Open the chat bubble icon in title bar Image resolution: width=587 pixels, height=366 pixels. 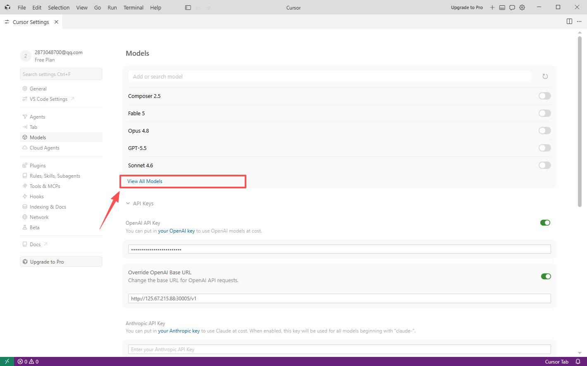(512, 7)
